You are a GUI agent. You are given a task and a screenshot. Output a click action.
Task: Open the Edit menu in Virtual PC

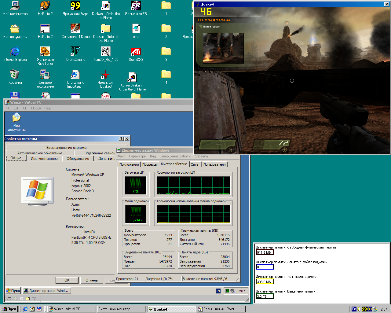point(16,108)
